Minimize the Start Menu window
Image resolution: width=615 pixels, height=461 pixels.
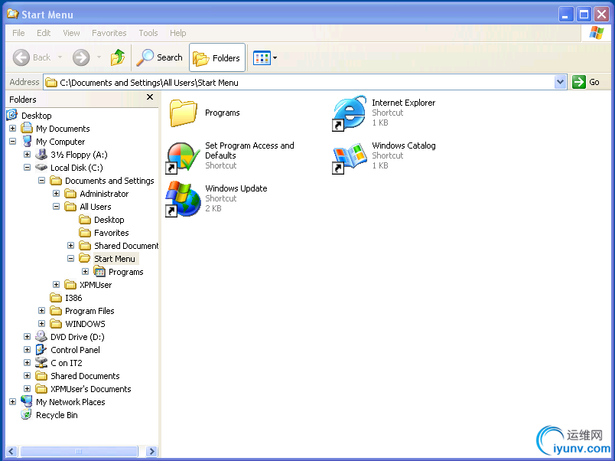click(565, 15)
